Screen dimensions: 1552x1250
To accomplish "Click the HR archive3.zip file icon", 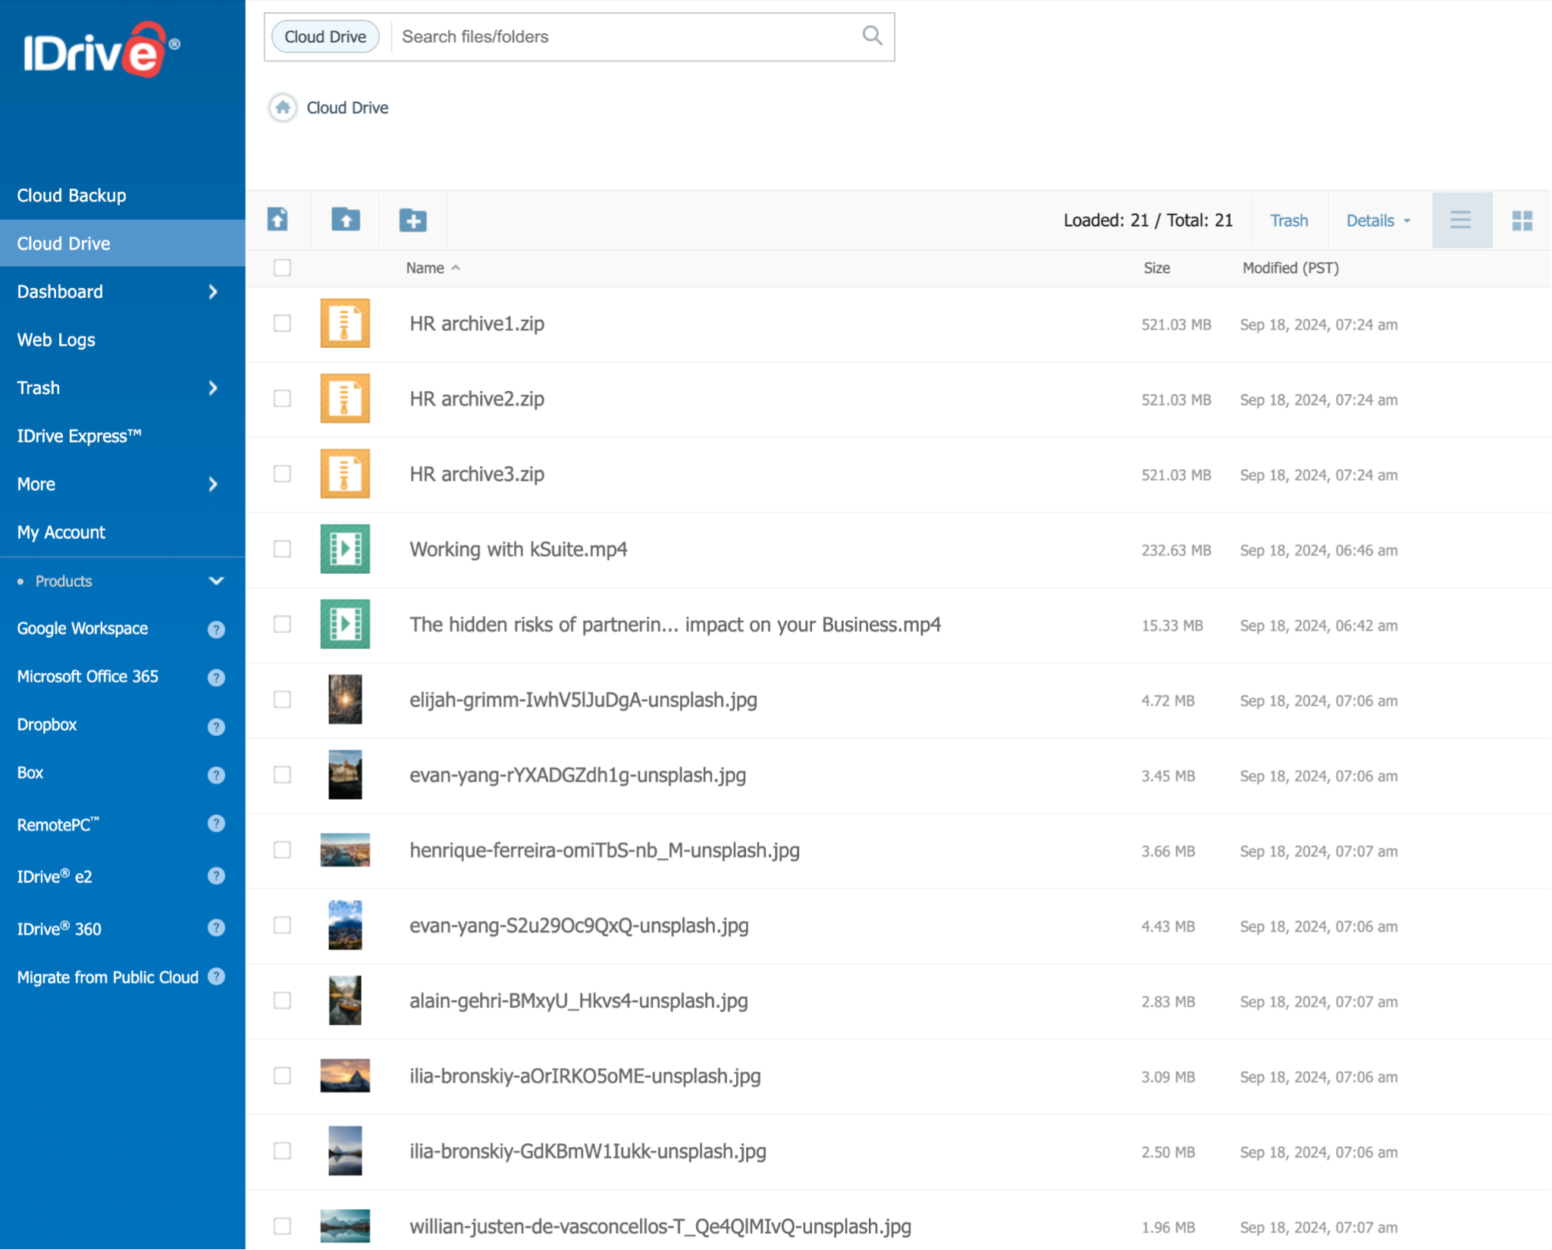I will [x=345, y=473].
